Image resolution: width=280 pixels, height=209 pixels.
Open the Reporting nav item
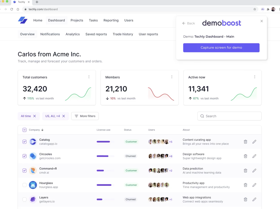pyautogui.click(x=111, y=20)
